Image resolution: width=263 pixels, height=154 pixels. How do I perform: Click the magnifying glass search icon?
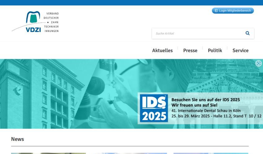pos(248,33)
